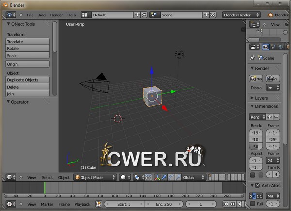
Task: Open the Playback menu in timeline
Action: pos(82,204)
